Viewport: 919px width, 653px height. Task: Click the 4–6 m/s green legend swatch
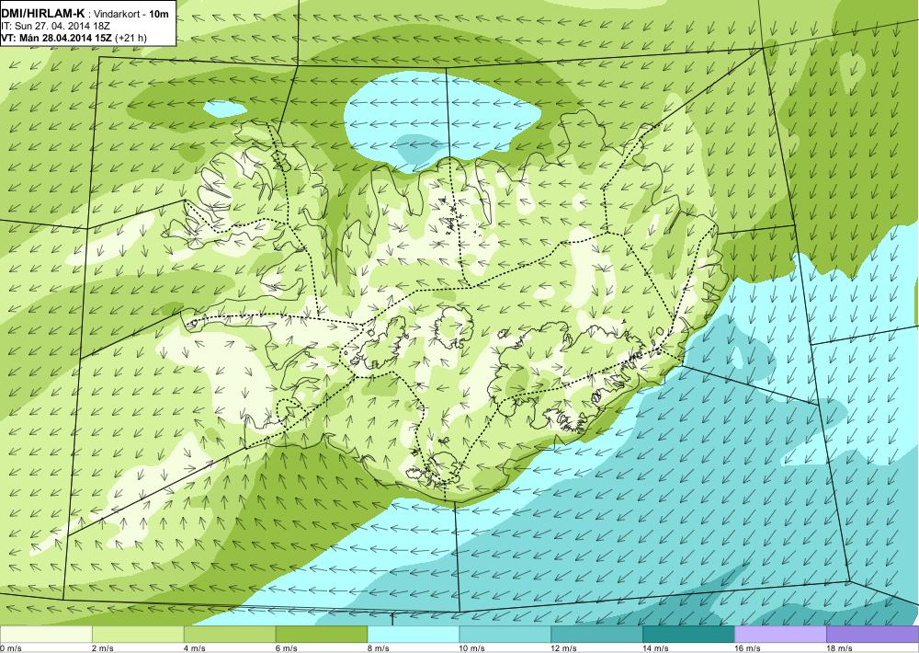(x=230, y=635)
